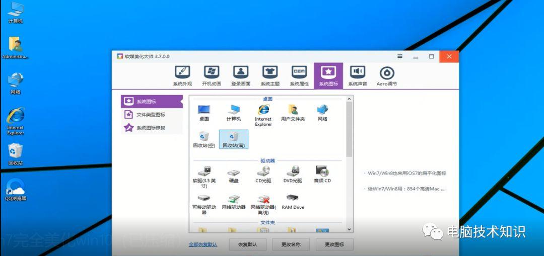
Task: Click the 全部恢复默认 link
Action: tap(203, 244)
